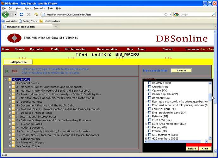Open the Bookmarks menu
Screen dimensions: 218x158
pos(39,8)
